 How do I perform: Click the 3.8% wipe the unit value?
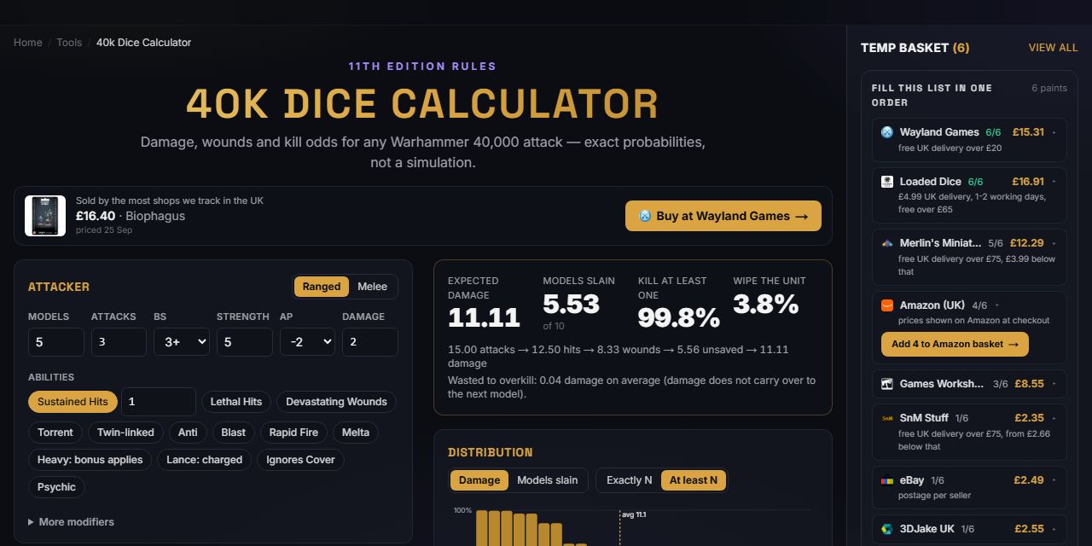766,305
